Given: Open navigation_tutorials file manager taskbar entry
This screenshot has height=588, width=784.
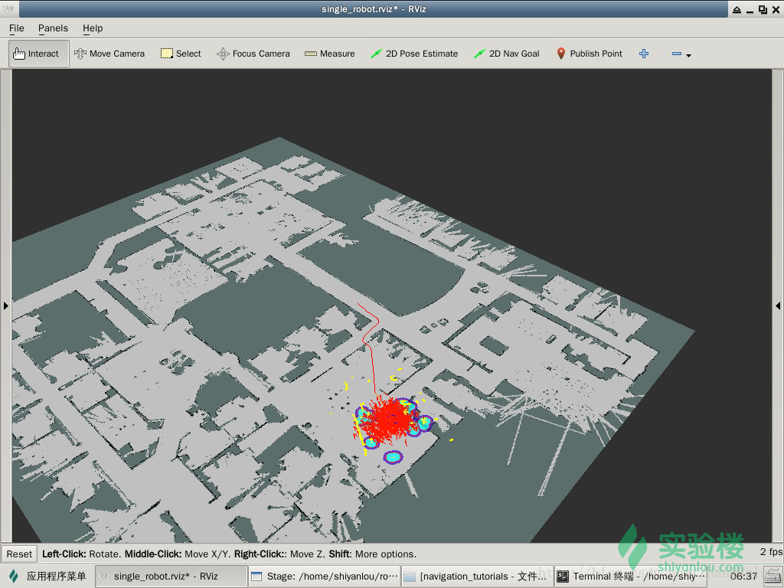Looking at the screenshot, I should point(478,576).
